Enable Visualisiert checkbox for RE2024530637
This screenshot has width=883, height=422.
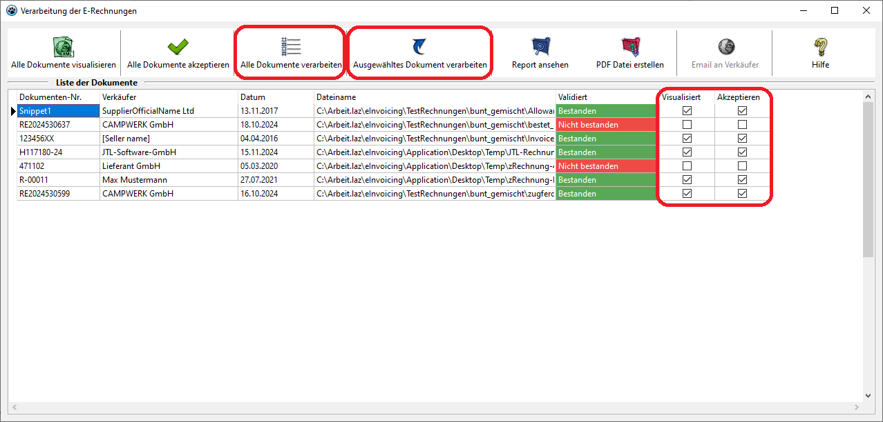click(687, 125)
